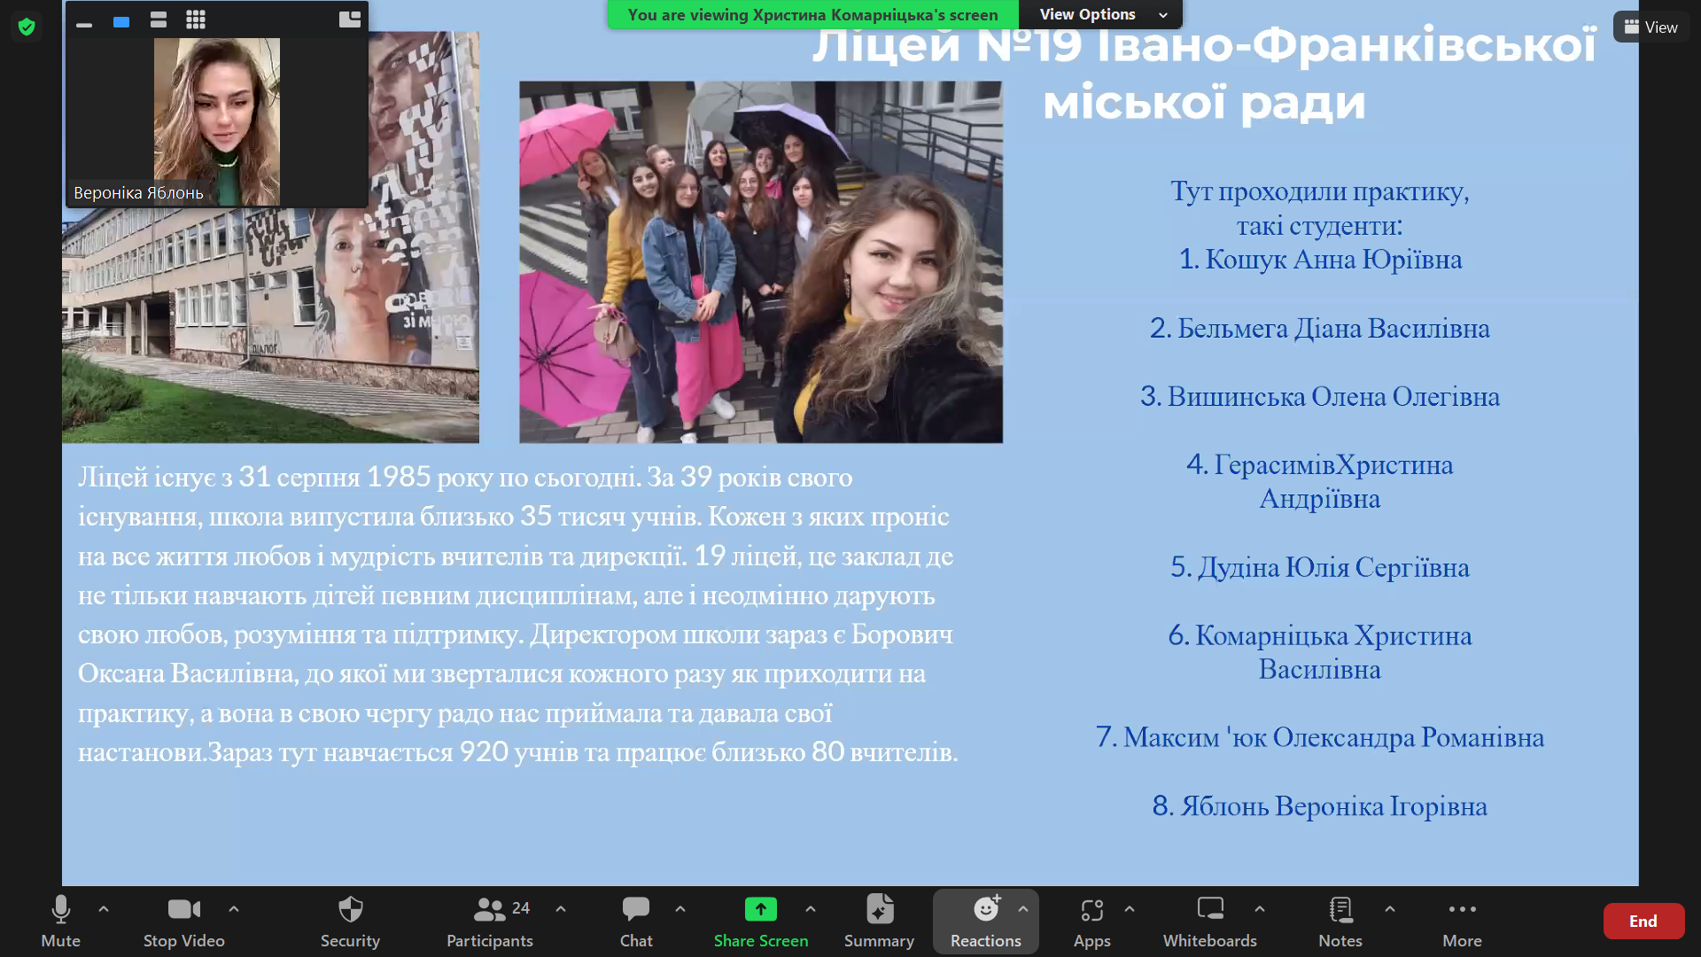Click Вероніка Яблонь's video thumbnail

217,120
